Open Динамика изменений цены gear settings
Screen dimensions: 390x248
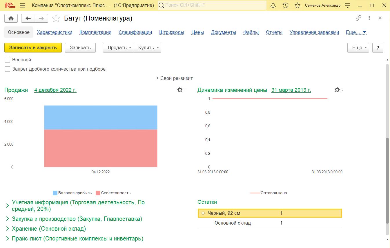[339, 90]
